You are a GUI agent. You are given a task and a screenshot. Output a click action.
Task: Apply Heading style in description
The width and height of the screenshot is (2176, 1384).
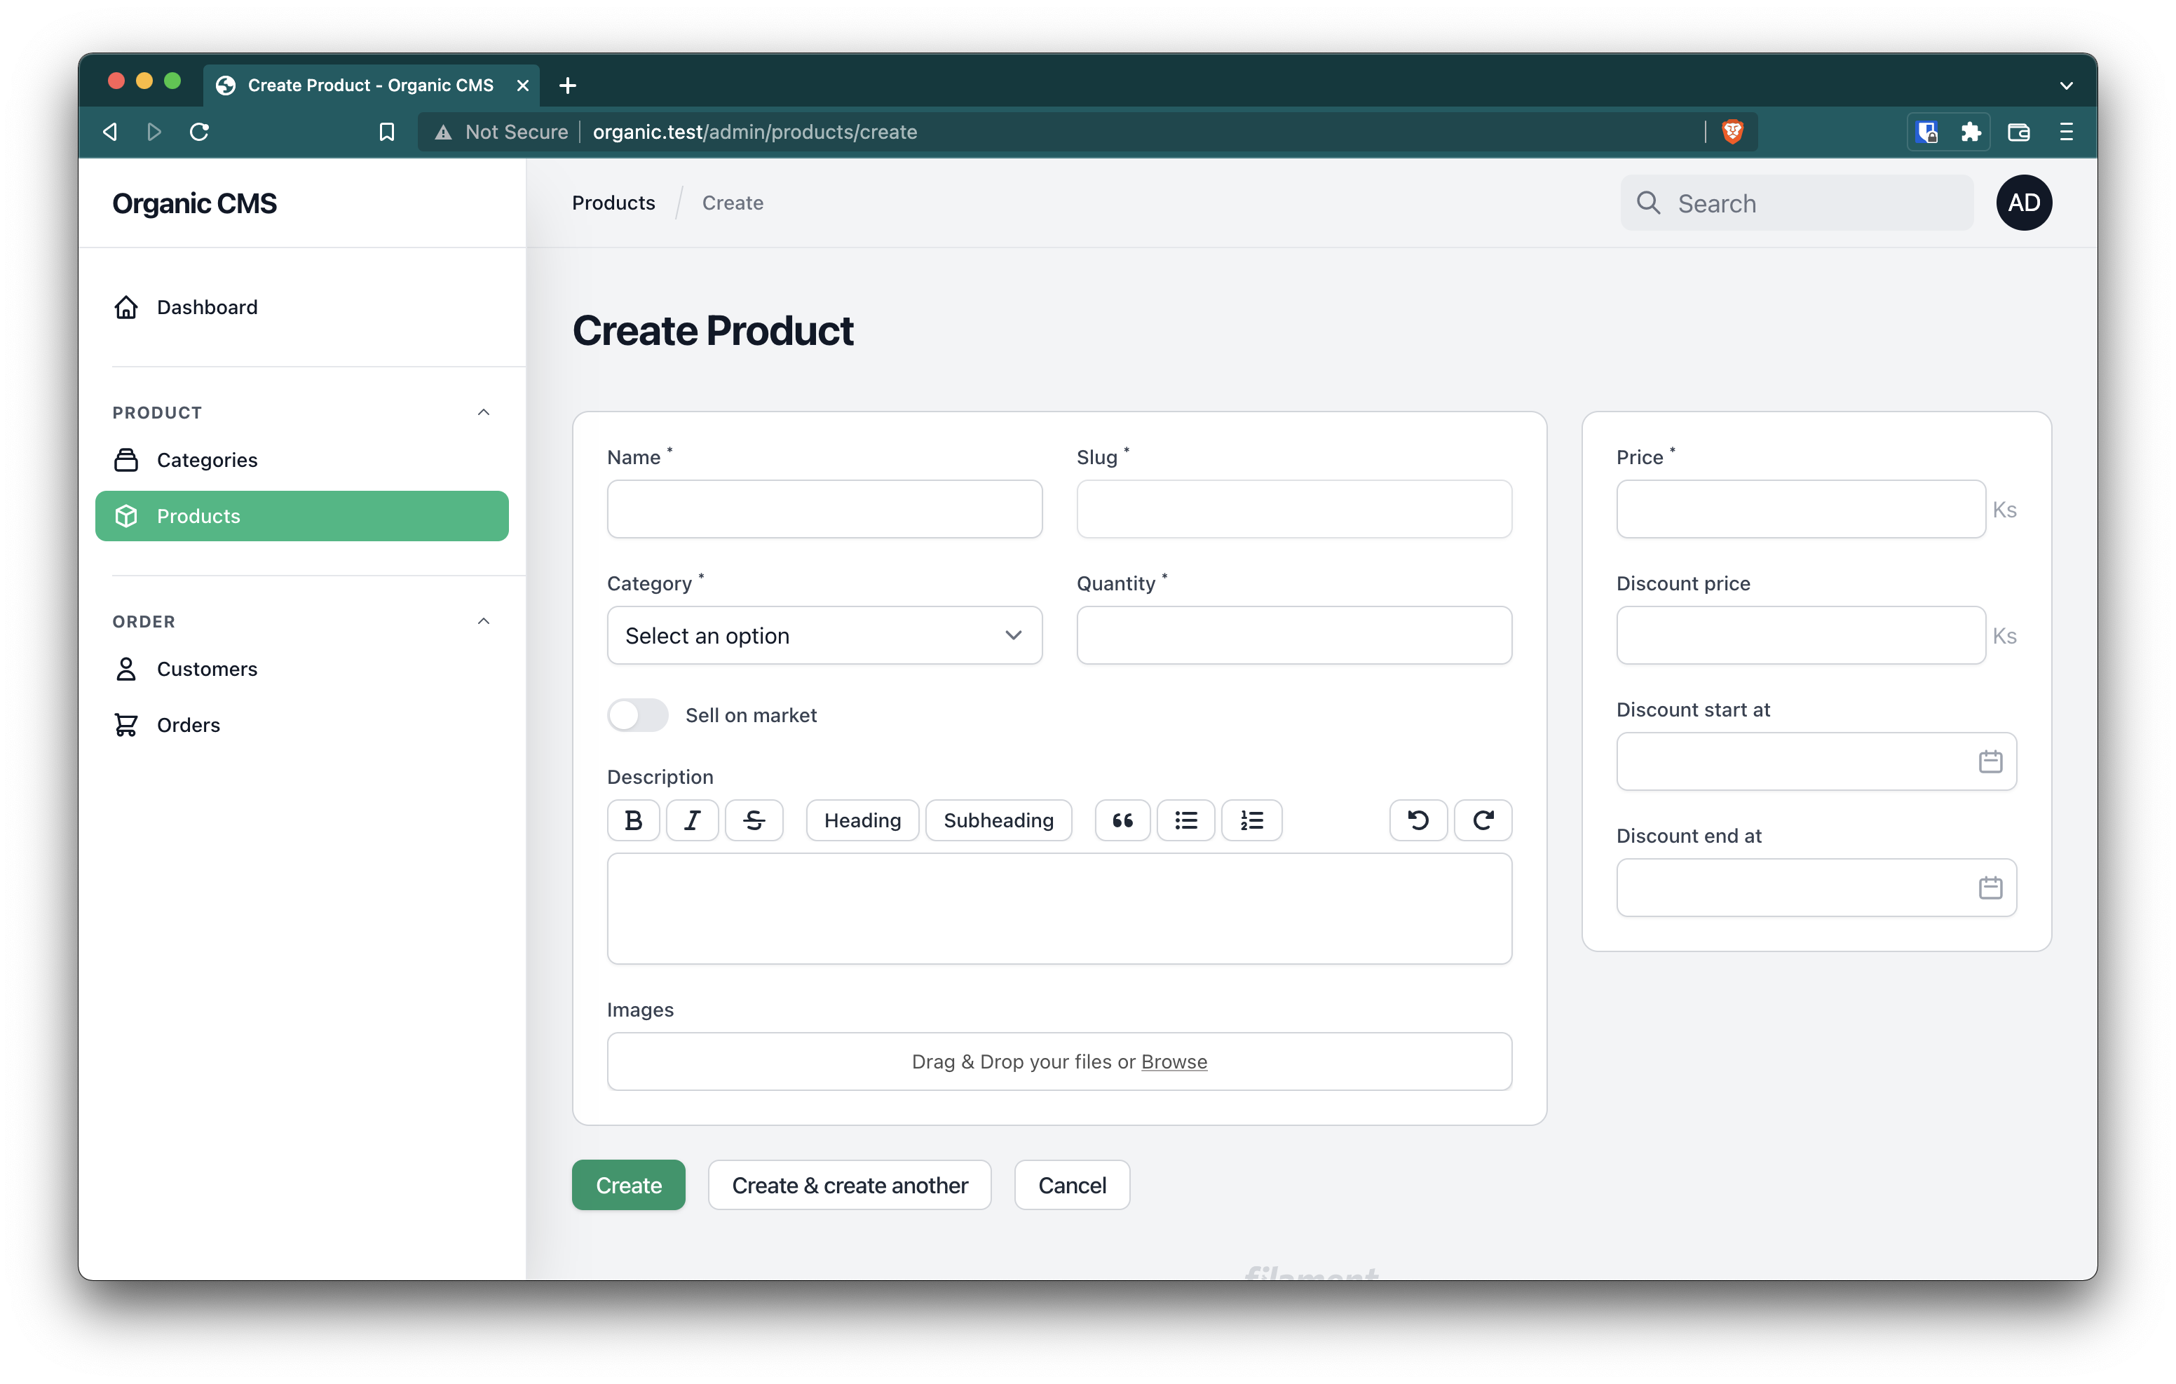[862, 820]
